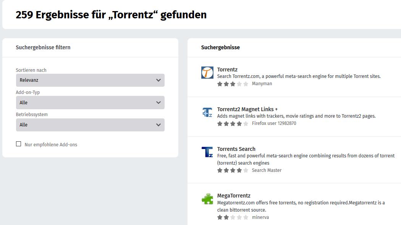Expand the Add-on-Typ dropdown

(x=90, y=102)
